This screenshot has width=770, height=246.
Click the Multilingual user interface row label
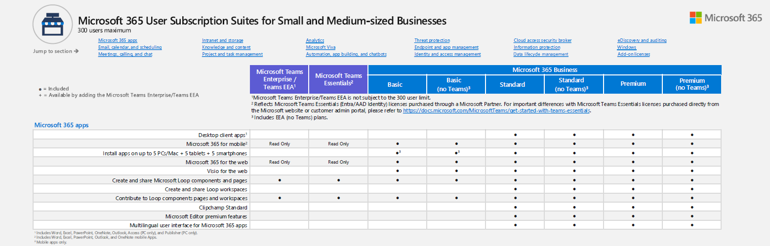pos(189,225)
